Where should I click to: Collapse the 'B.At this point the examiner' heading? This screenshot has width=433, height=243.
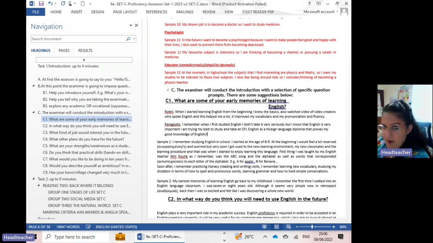coord(33,86)
